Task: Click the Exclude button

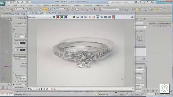Action: tap(139, 67)
